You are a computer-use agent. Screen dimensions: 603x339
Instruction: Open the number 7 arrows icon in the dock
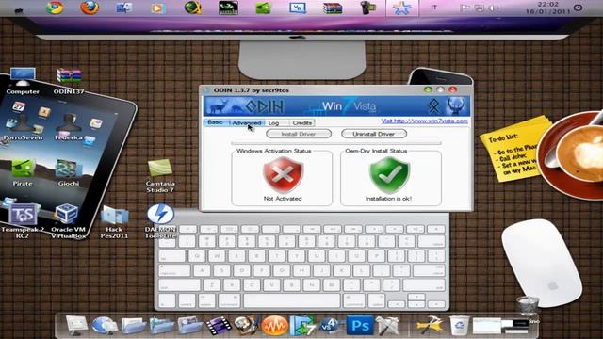(303, 325)
